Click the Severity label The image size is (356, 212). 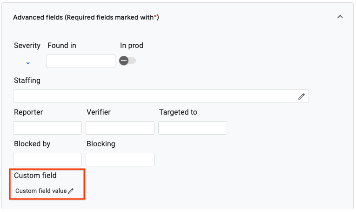[27, 46]
